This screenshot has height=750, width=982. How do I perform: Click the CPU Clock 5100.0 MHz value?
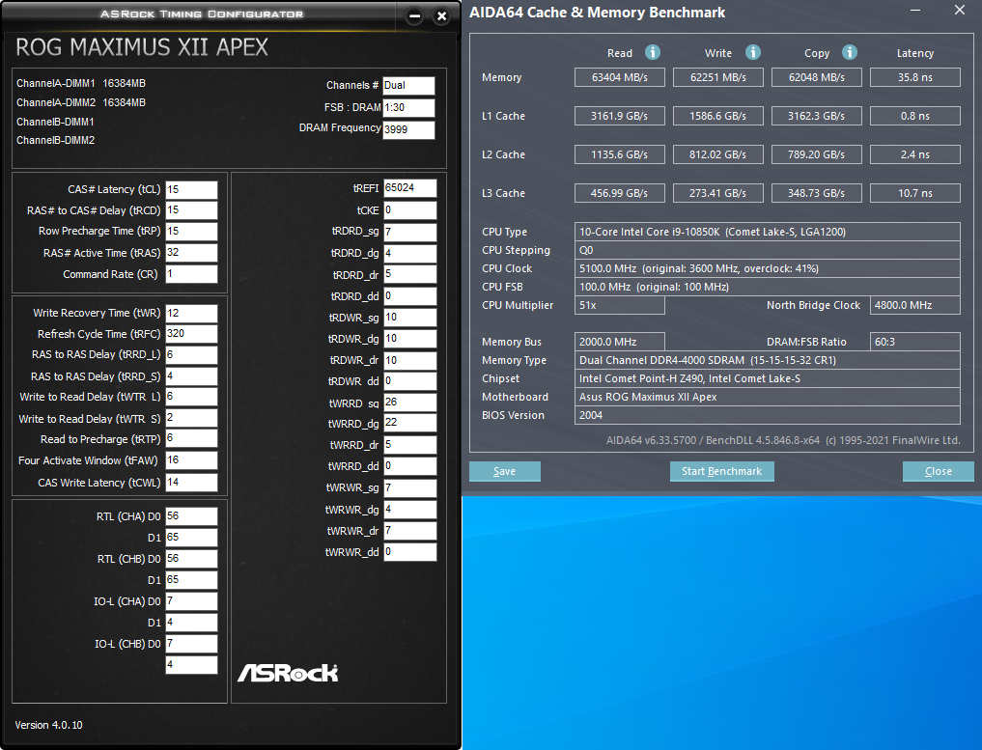coord(768,268)
